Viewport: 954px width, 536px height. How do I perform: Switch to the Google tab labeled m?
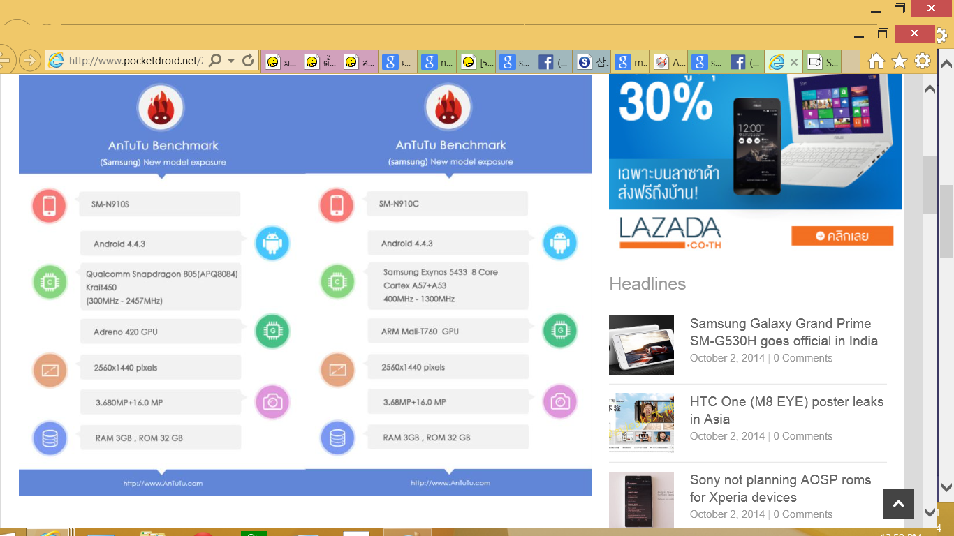point(631,62)
